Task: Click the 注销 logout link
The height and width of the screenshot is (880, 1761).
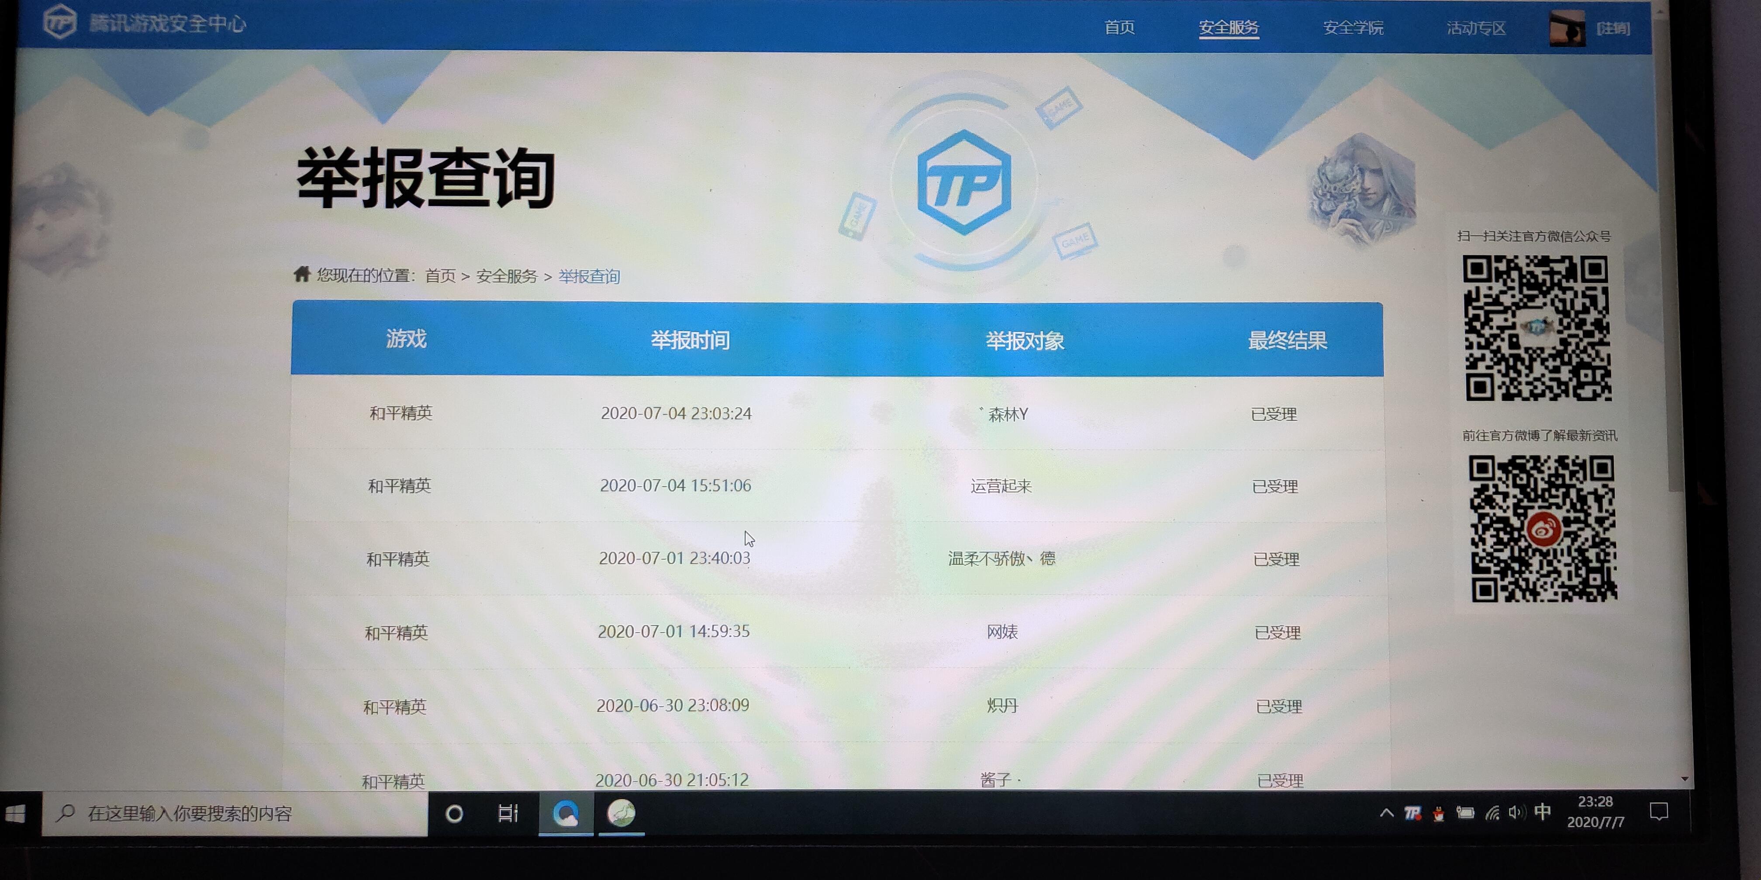Action: [x=1613, y=29]
